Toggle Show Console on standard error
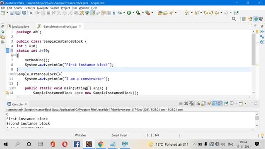The image size is (265, 149). [220, 103]
